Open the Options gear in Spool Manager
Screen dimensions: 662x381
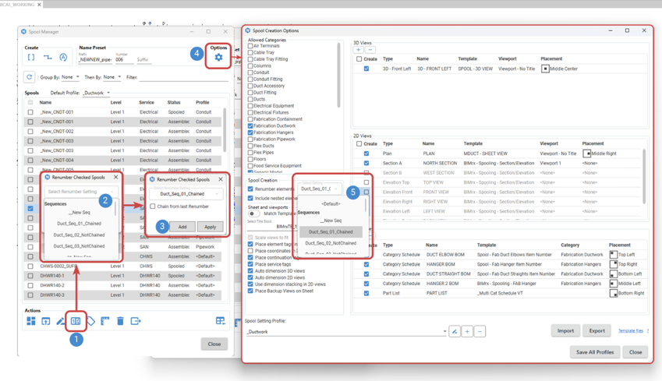(x=218, y=58)
